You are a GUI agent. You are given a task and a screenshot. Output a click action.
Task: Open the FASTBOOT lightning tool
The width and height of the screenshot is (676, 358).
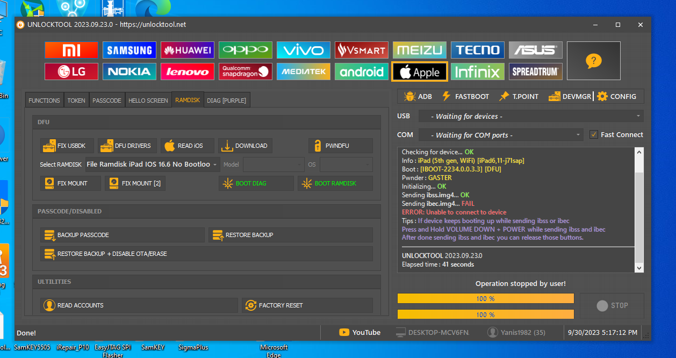tap(465, 96)
